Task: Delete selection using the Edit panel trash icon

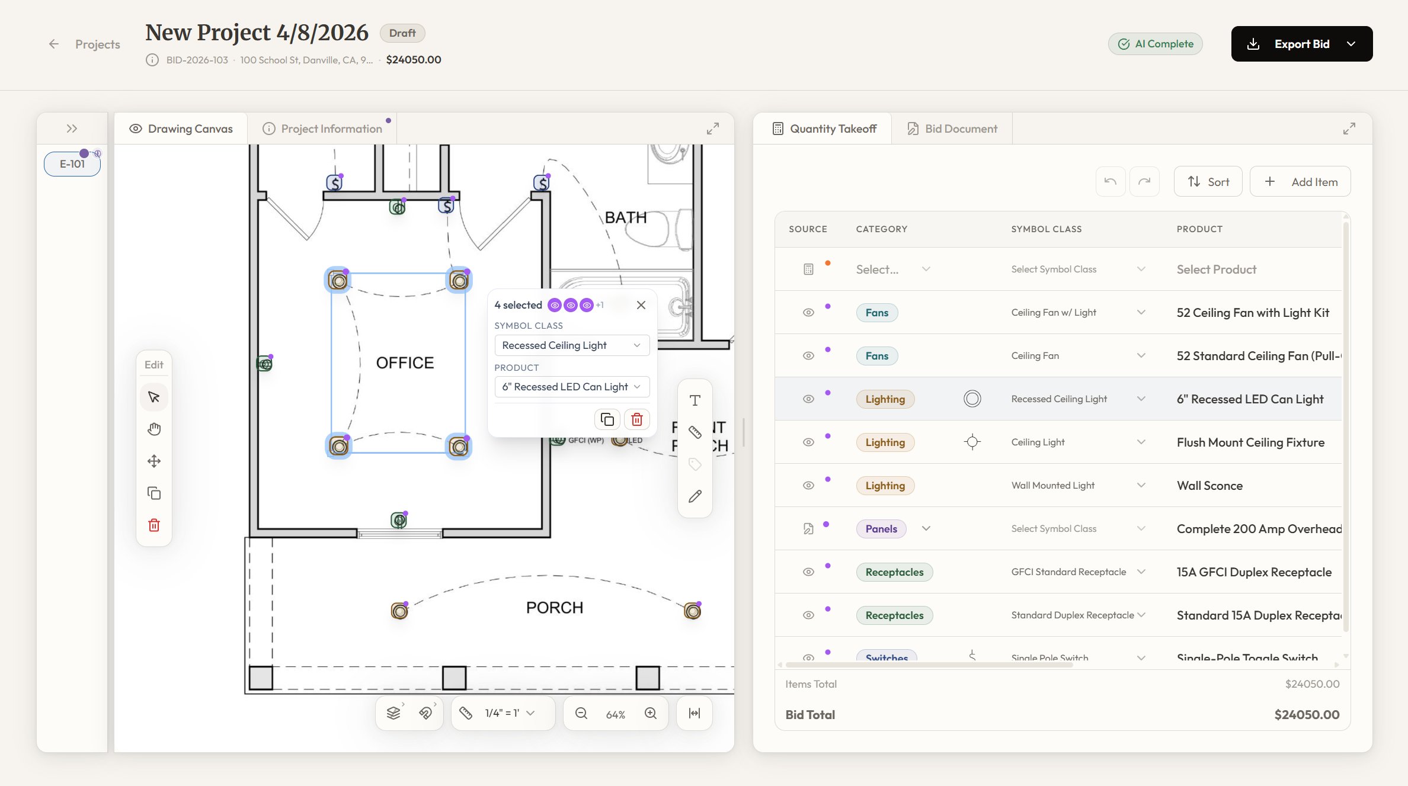Action: (x=154, y=525)
